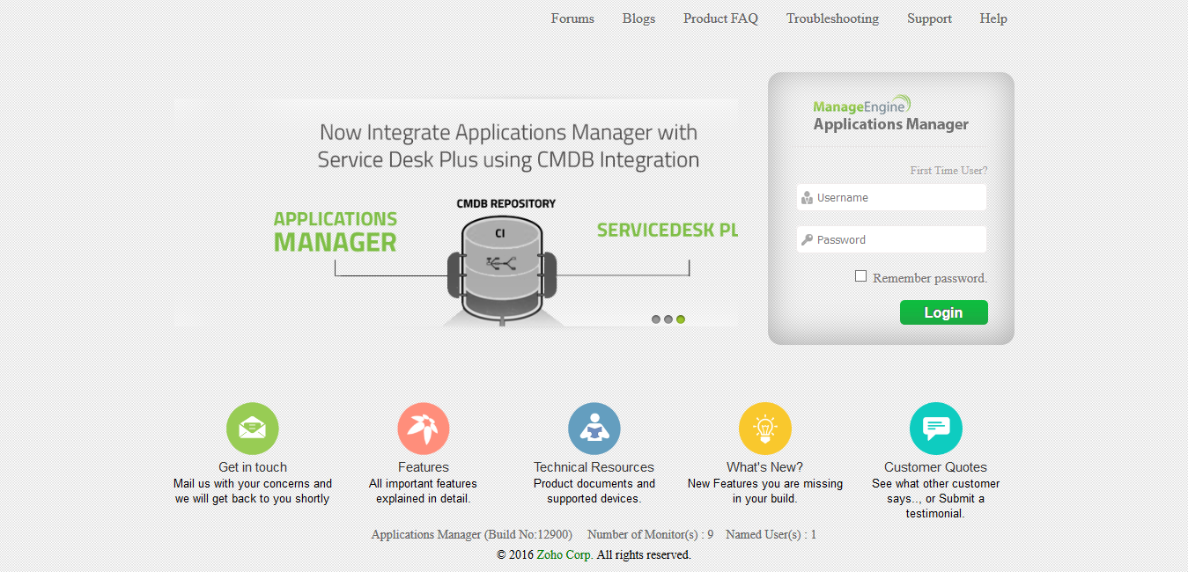
Task: Select the first slideshow dot
Action: 656,319
